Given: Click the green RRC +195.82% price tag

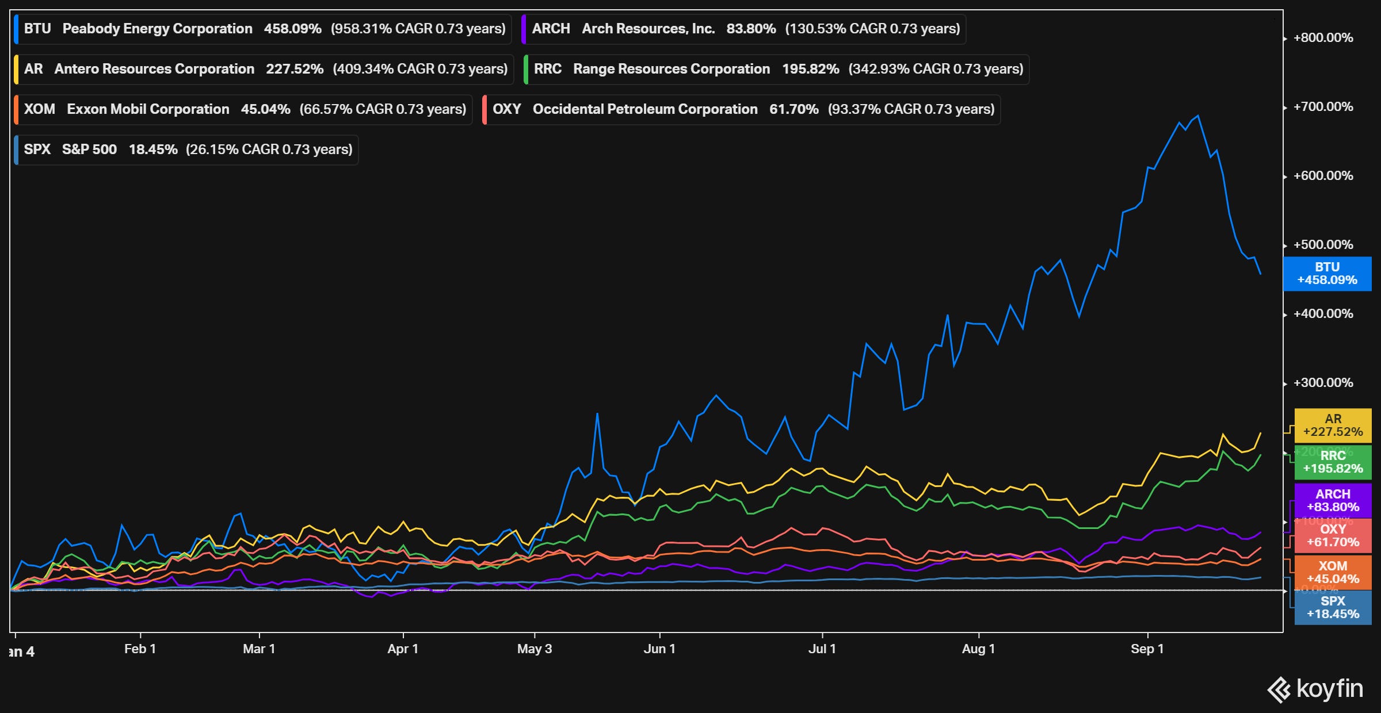Looking at the screenshot, I should coord(1333,462).
